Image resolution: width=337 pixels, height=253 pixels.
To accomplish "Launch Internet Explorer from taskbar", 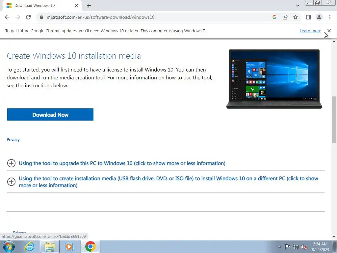I will pos(29,246).
